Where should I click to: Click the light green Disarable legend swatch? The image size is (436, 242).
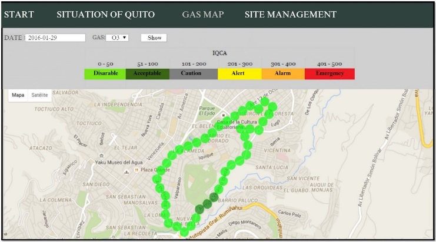(x=105, y=73)
